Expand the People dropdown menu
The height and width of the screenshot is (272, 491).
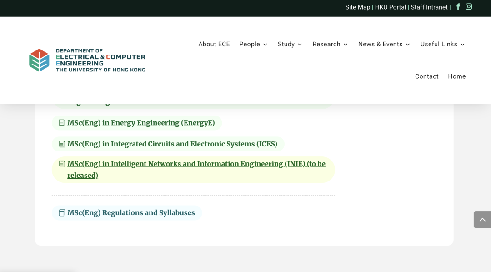(x=253, y=44)
